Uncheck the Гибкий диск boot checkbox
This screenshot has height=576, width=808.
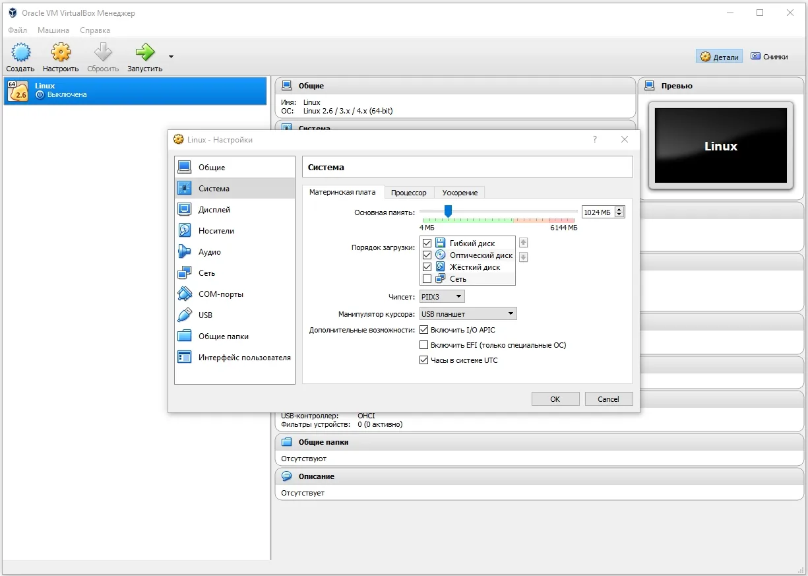click(x=427, y=243)
